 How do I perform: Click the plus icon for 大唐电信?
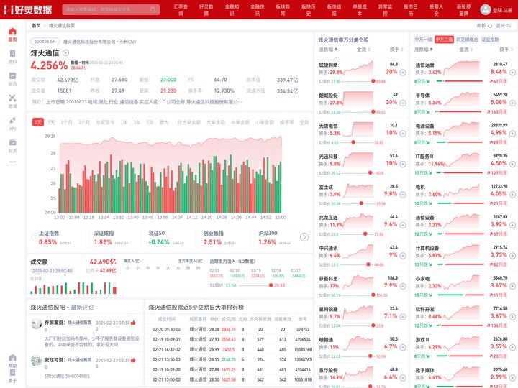point(403,134)
